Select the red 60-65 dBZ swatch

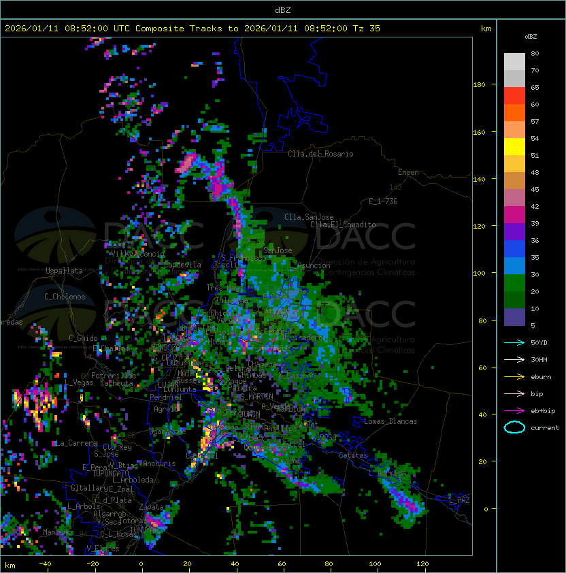[514, 96]
